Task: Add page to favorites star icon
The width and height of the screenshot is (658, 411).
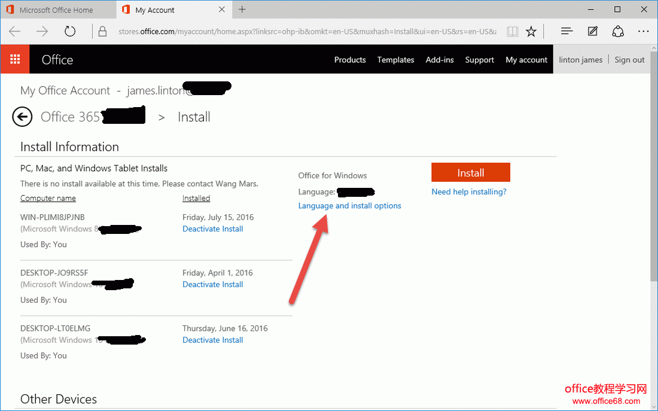Action: (531, 32)
